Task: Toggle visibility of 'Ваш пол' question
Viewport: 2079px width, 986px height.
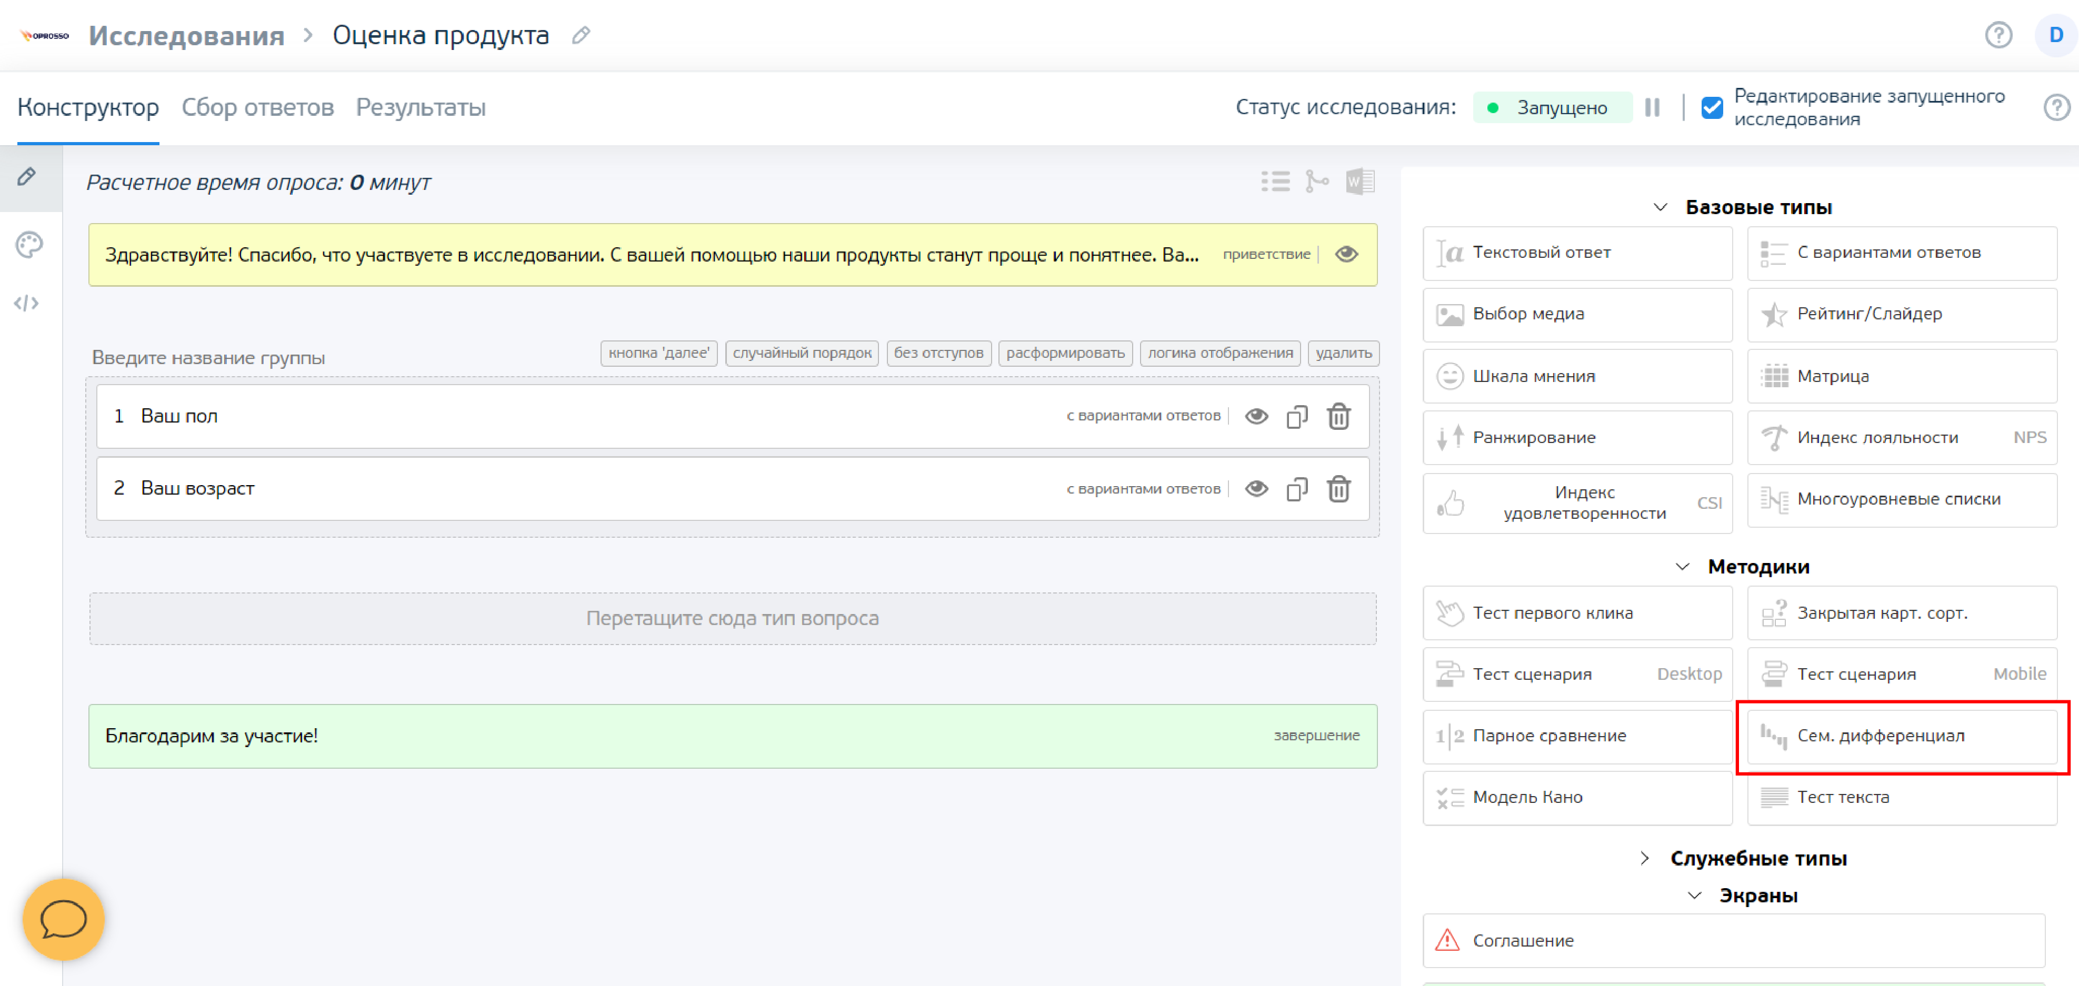Action: pyautogui.click(x=1256, y=416)
